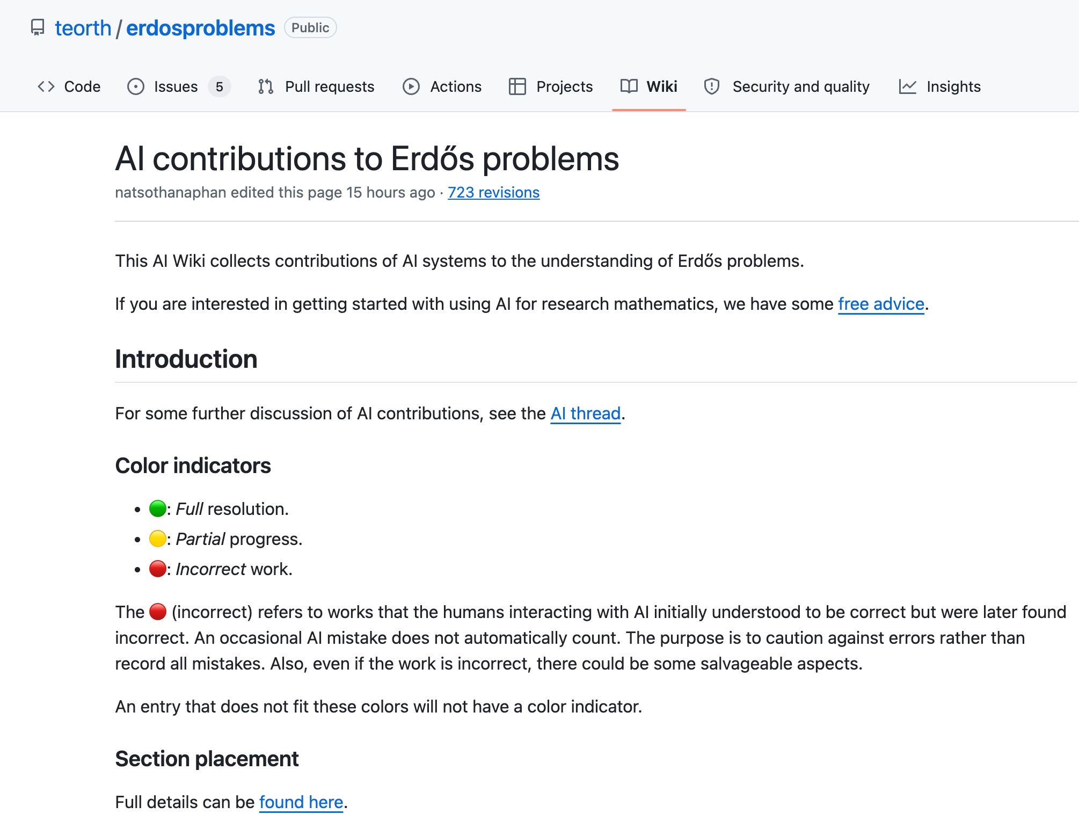Click the Actions play-circle icon
The image size is (1079, 814).
[x=411, y=86]
